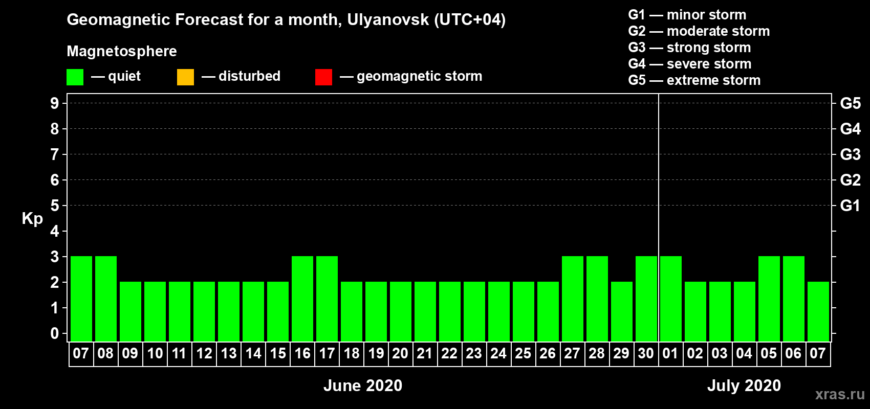Click the green bar for June 29

(622, 311)
